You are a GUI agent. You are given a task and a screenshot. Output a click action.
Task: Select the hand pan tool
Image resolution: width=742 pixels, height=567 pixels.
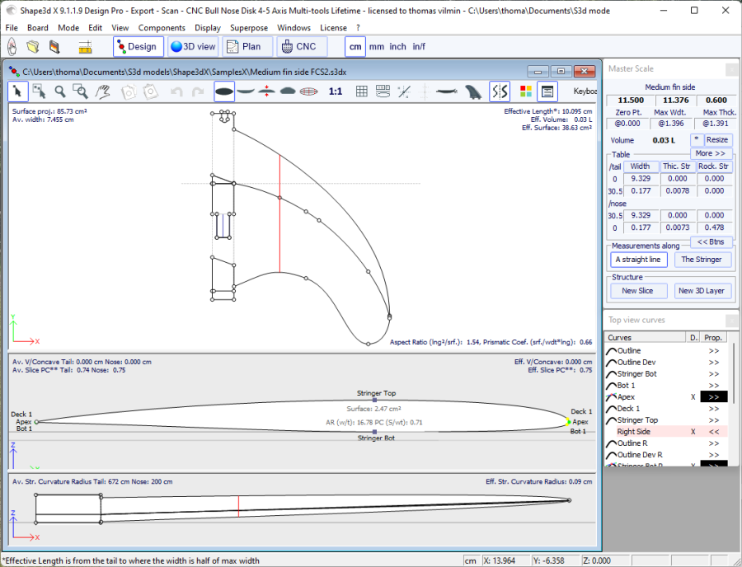pos(102,91)
